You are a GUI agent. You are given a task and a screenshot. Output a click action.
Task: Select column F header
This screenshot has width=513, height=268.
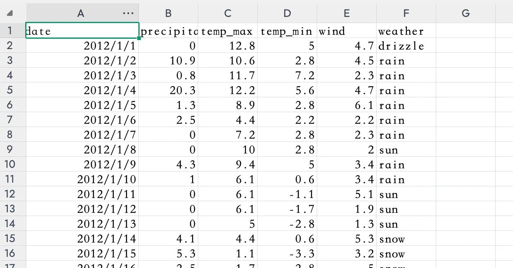coord(406,13)
